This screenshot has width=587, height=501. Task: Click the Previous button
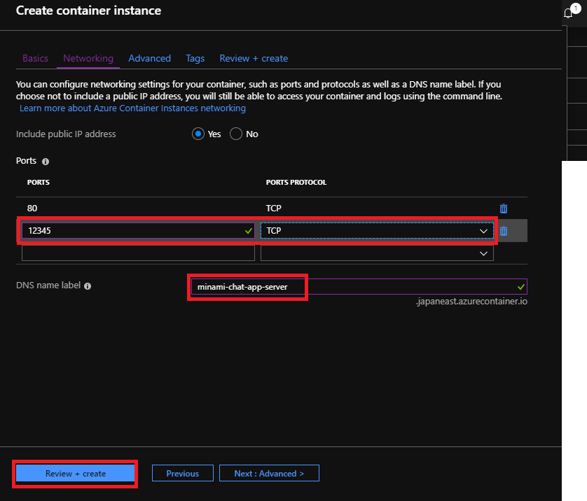point(182,474)
